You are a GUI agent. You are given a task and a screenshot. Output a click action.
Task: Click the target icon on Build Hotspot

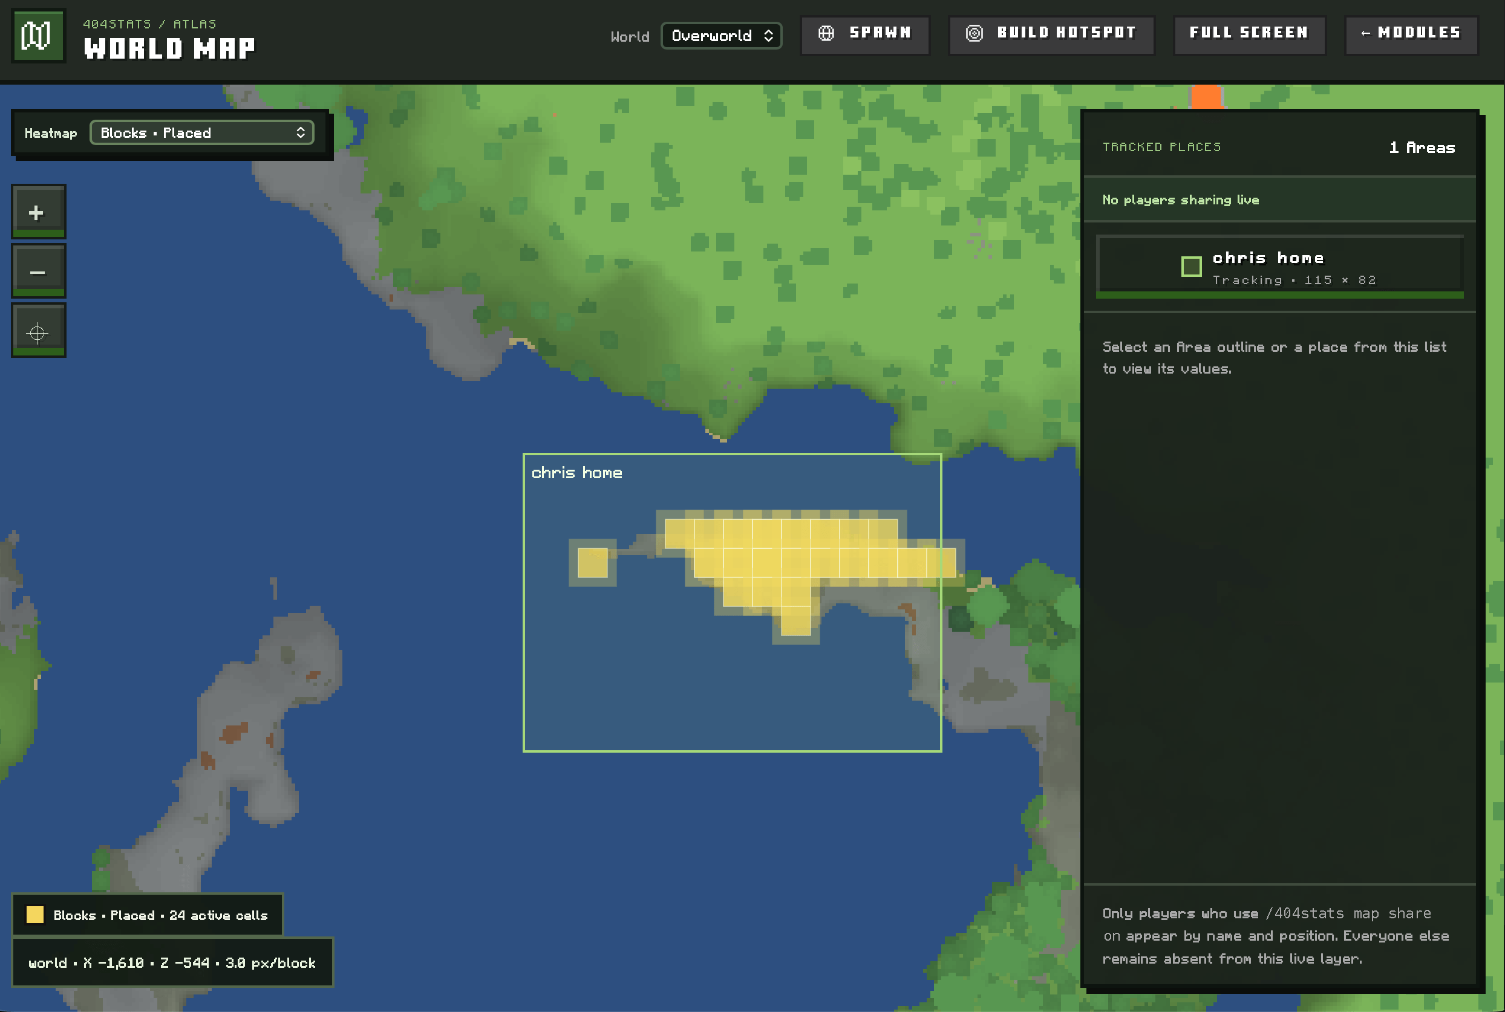pos(974,33)
